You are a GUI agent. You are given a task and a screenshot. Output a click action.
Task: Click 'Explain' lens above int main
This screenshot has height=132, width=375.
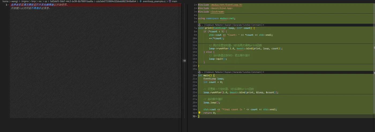pos(228,72)
